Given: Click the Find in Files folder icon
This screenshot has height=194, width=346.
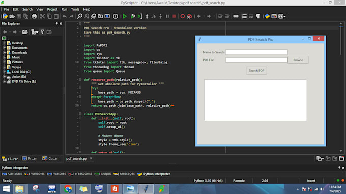Looking at the screenshot, I should (x=100, y=16).
